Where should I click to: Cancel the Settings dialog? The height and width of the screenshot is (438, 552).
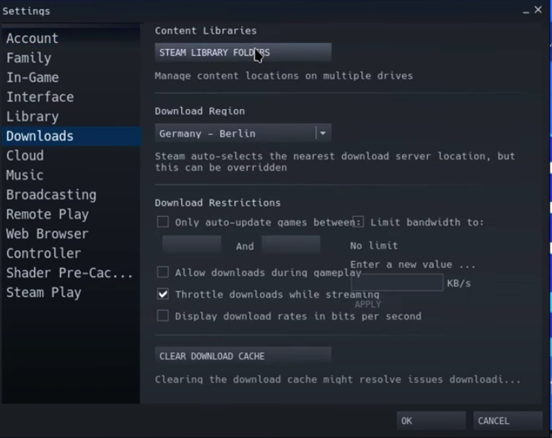[x=507, y=421]
